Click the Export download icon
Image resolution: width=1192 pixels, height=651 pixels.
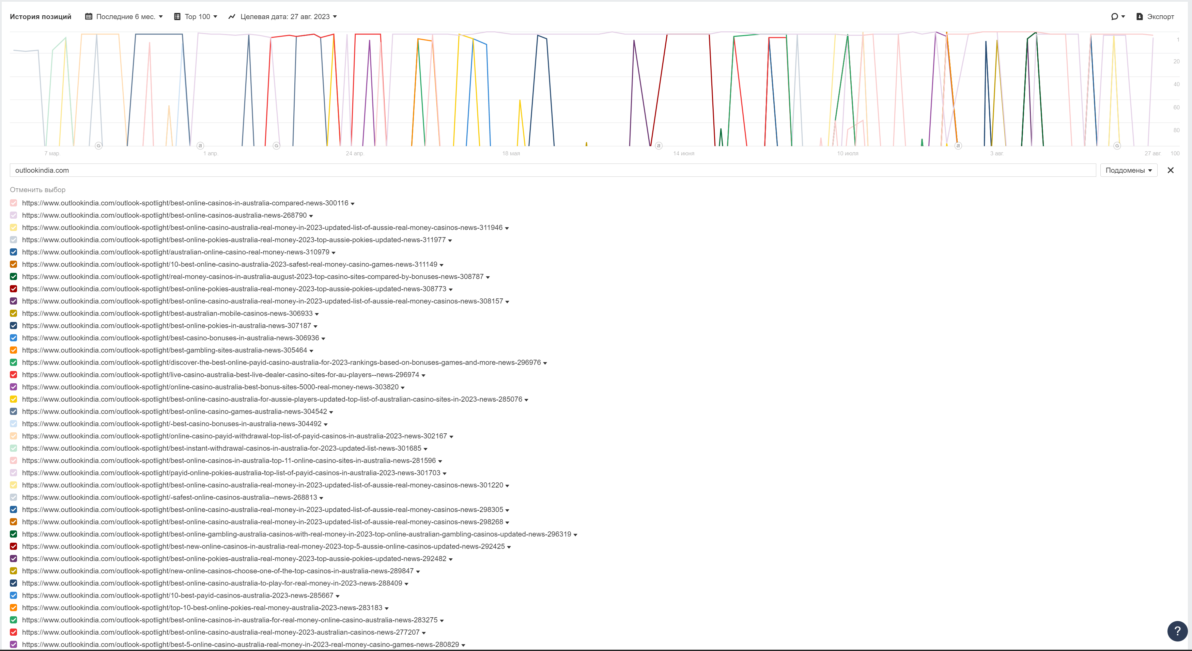coord(1139,17)
